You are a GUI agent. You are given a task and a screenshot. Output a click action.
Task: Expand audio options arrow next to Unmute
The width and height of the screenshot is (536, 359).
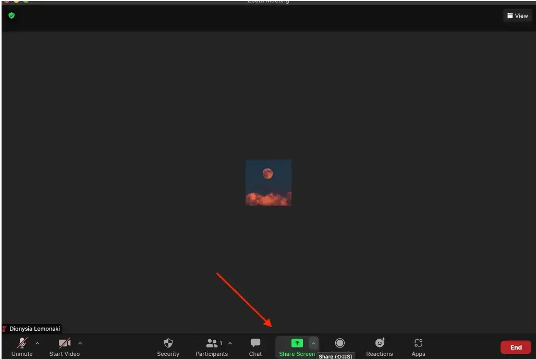tap(37, 343)
